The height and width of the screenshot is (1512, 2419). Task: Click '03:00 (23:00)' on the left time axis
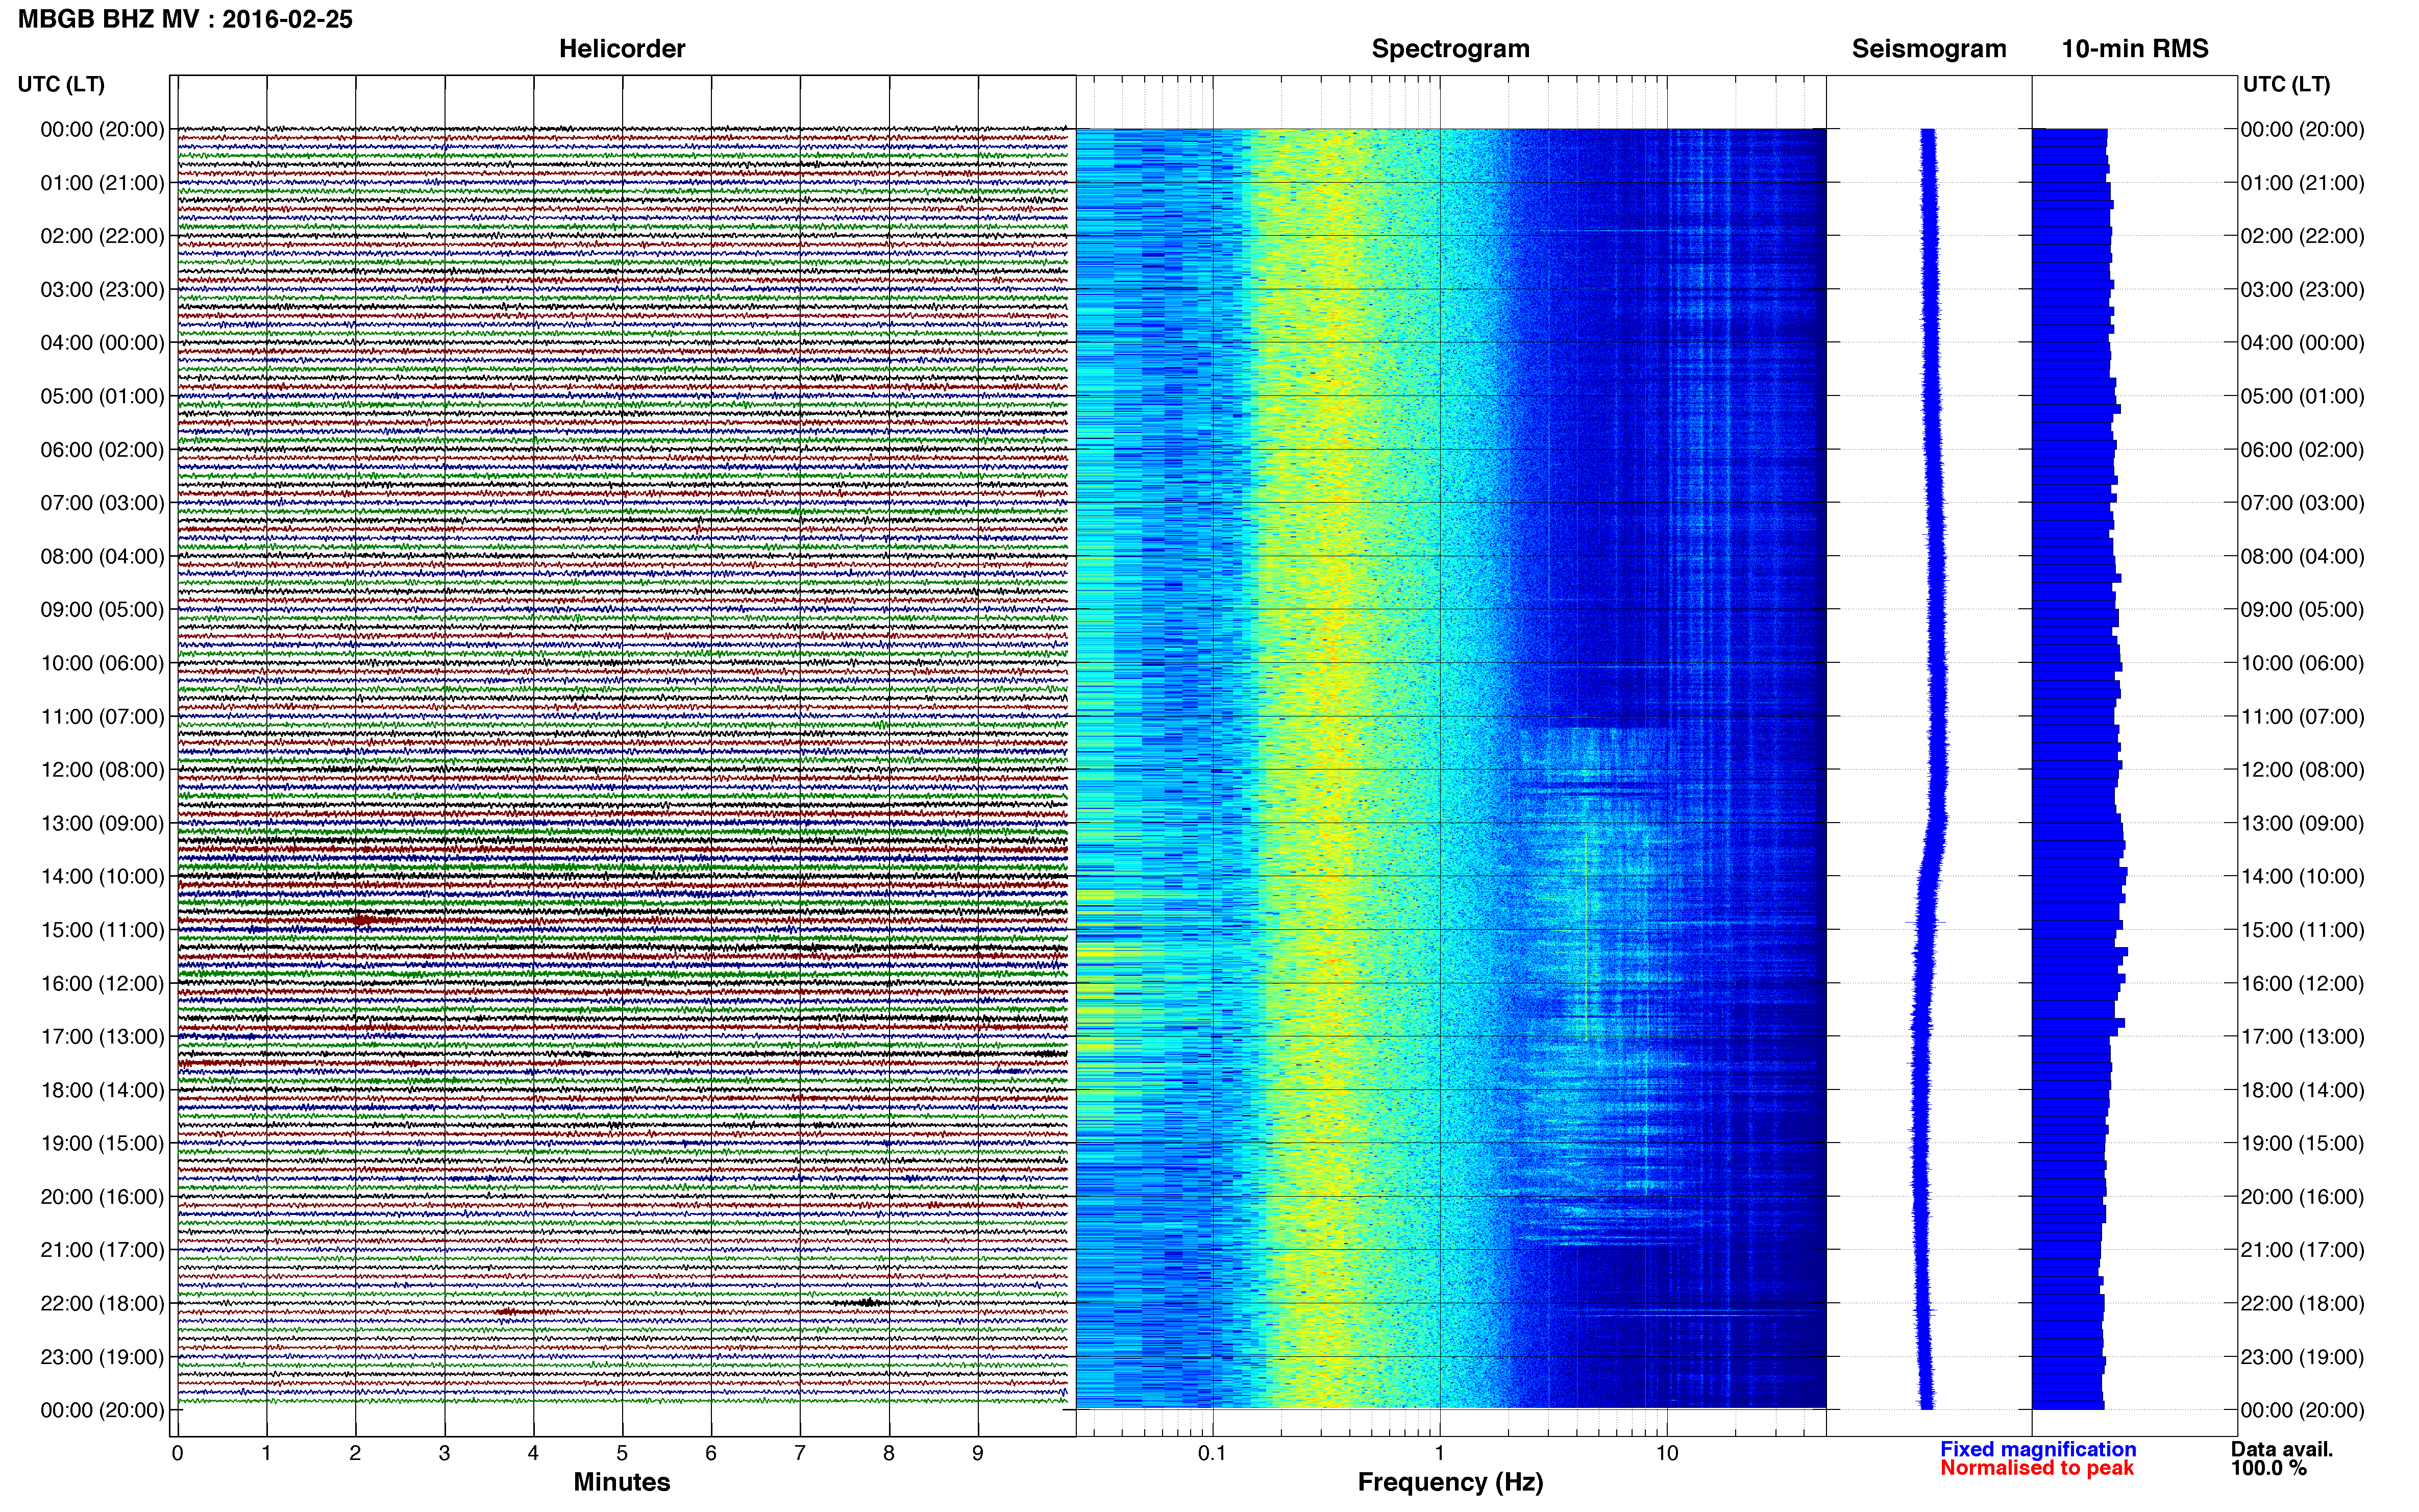pos(102,289)
